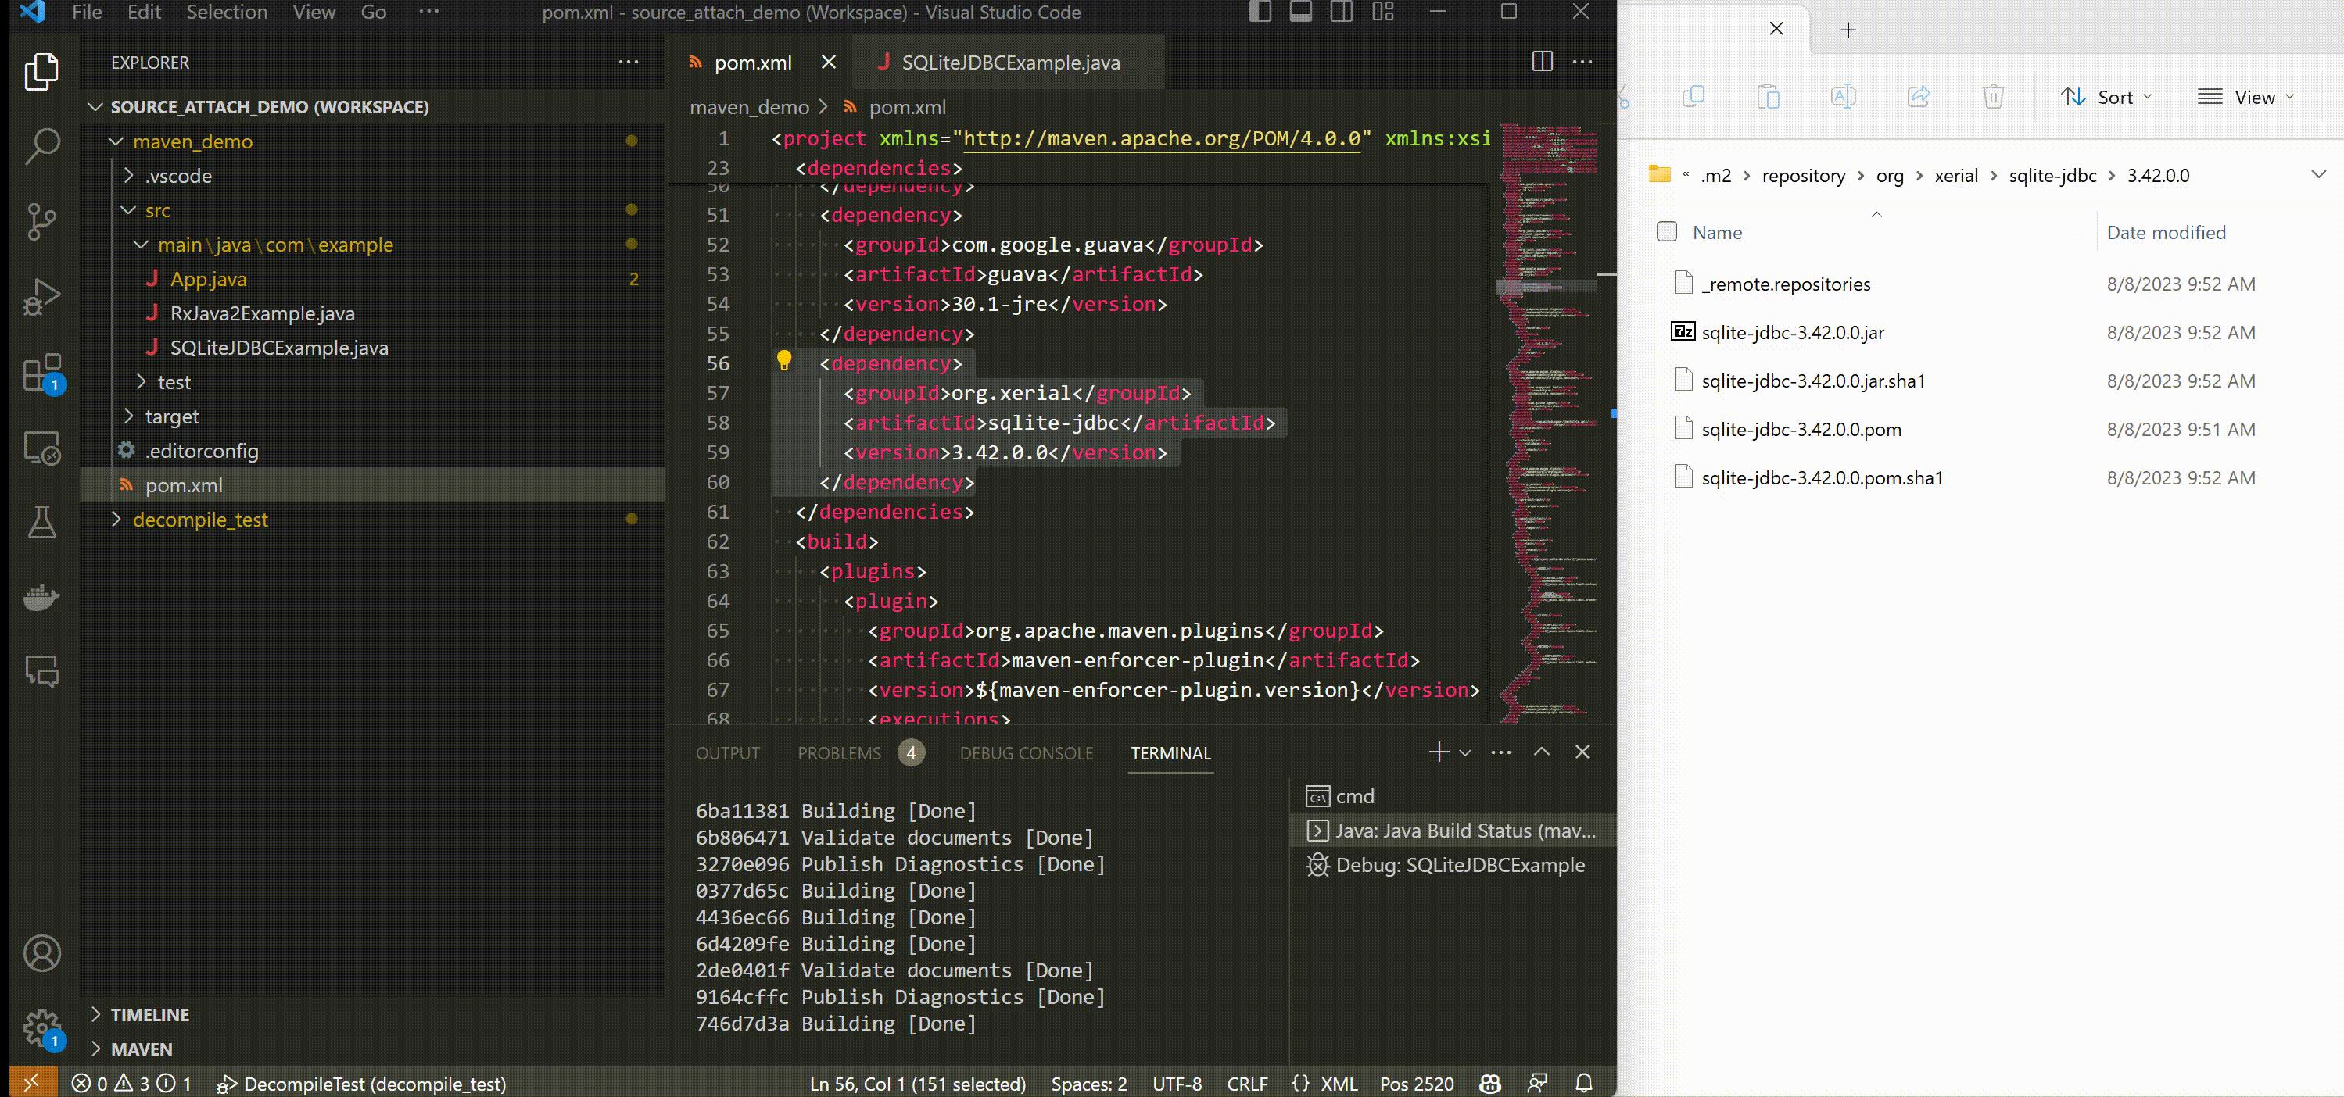
Task: Open the Testing flask view
Action: click(x=41, y=522)
